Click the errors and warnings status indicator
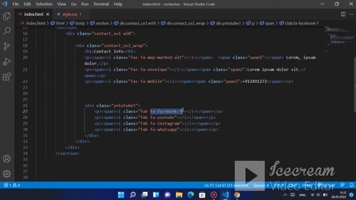Image resolution: width=356 pixels, height=200 pixels. coord(12,185)
